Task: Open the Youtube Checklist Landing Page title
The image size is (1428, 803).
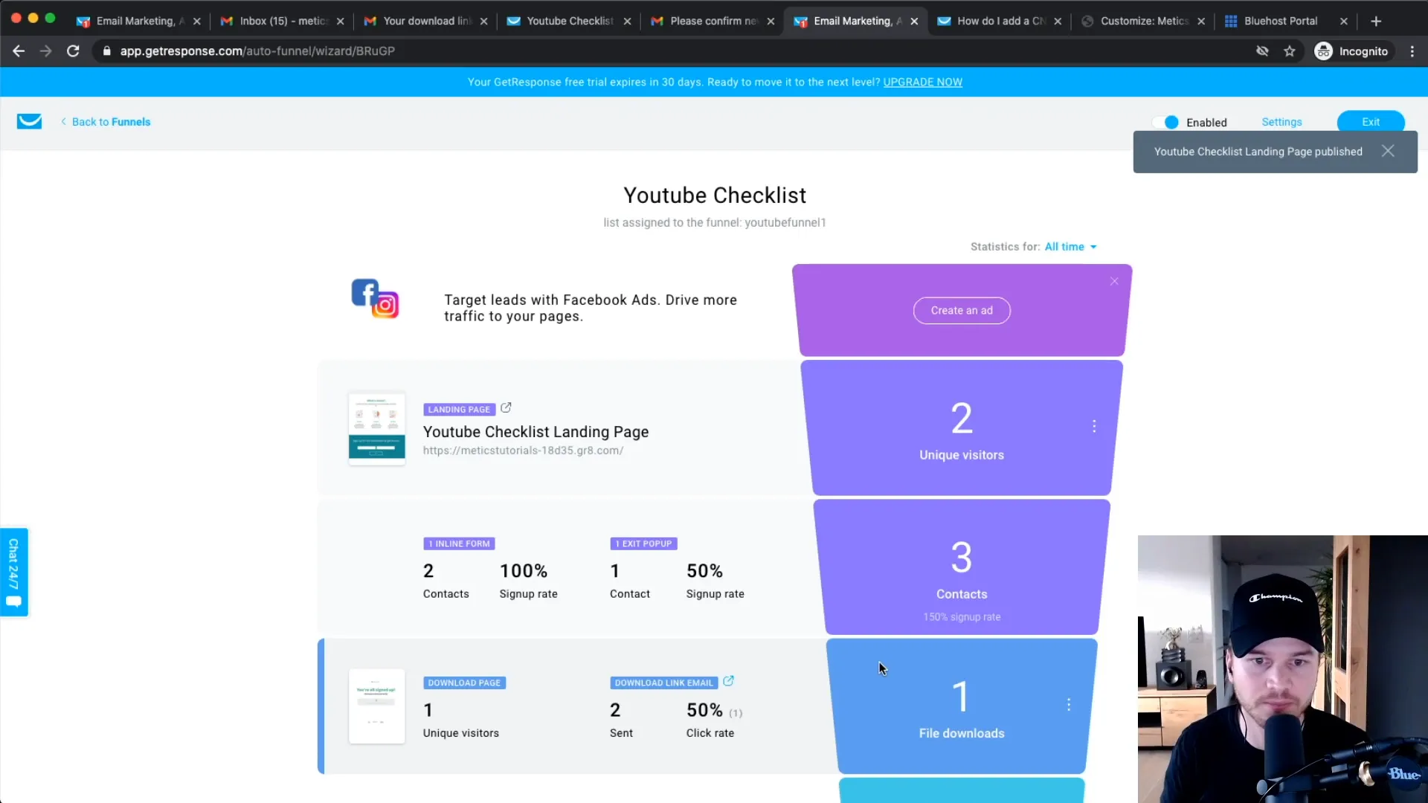Action: [535, 432]
